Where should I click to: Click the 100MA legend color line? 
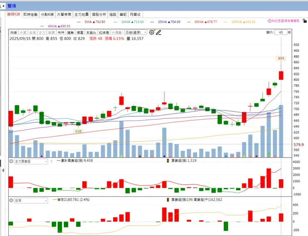point(226,22)
